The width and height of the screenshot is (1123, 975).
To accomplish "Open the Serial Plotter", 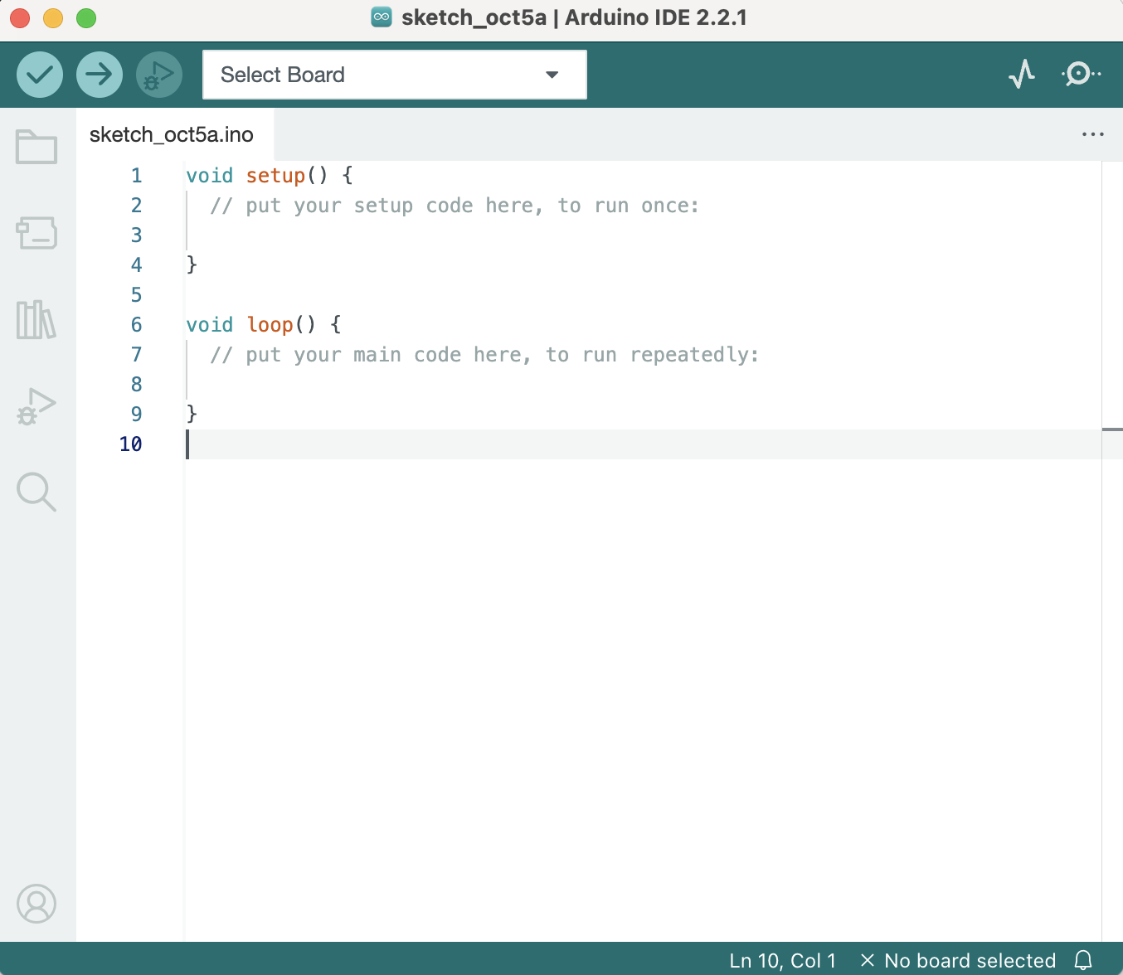I will (1022, 74).
